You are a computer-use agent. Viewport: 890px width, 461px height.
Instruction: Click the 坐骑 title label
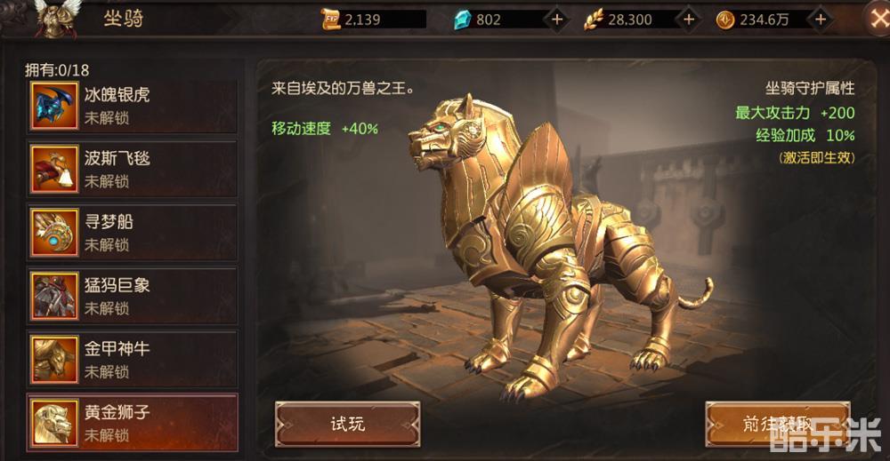[123, 19]
